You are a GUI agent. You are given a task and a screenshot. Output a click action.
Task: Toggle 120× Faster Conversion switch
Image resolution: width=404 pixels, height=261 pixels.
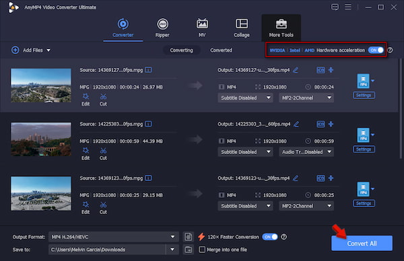coord(270,237)
